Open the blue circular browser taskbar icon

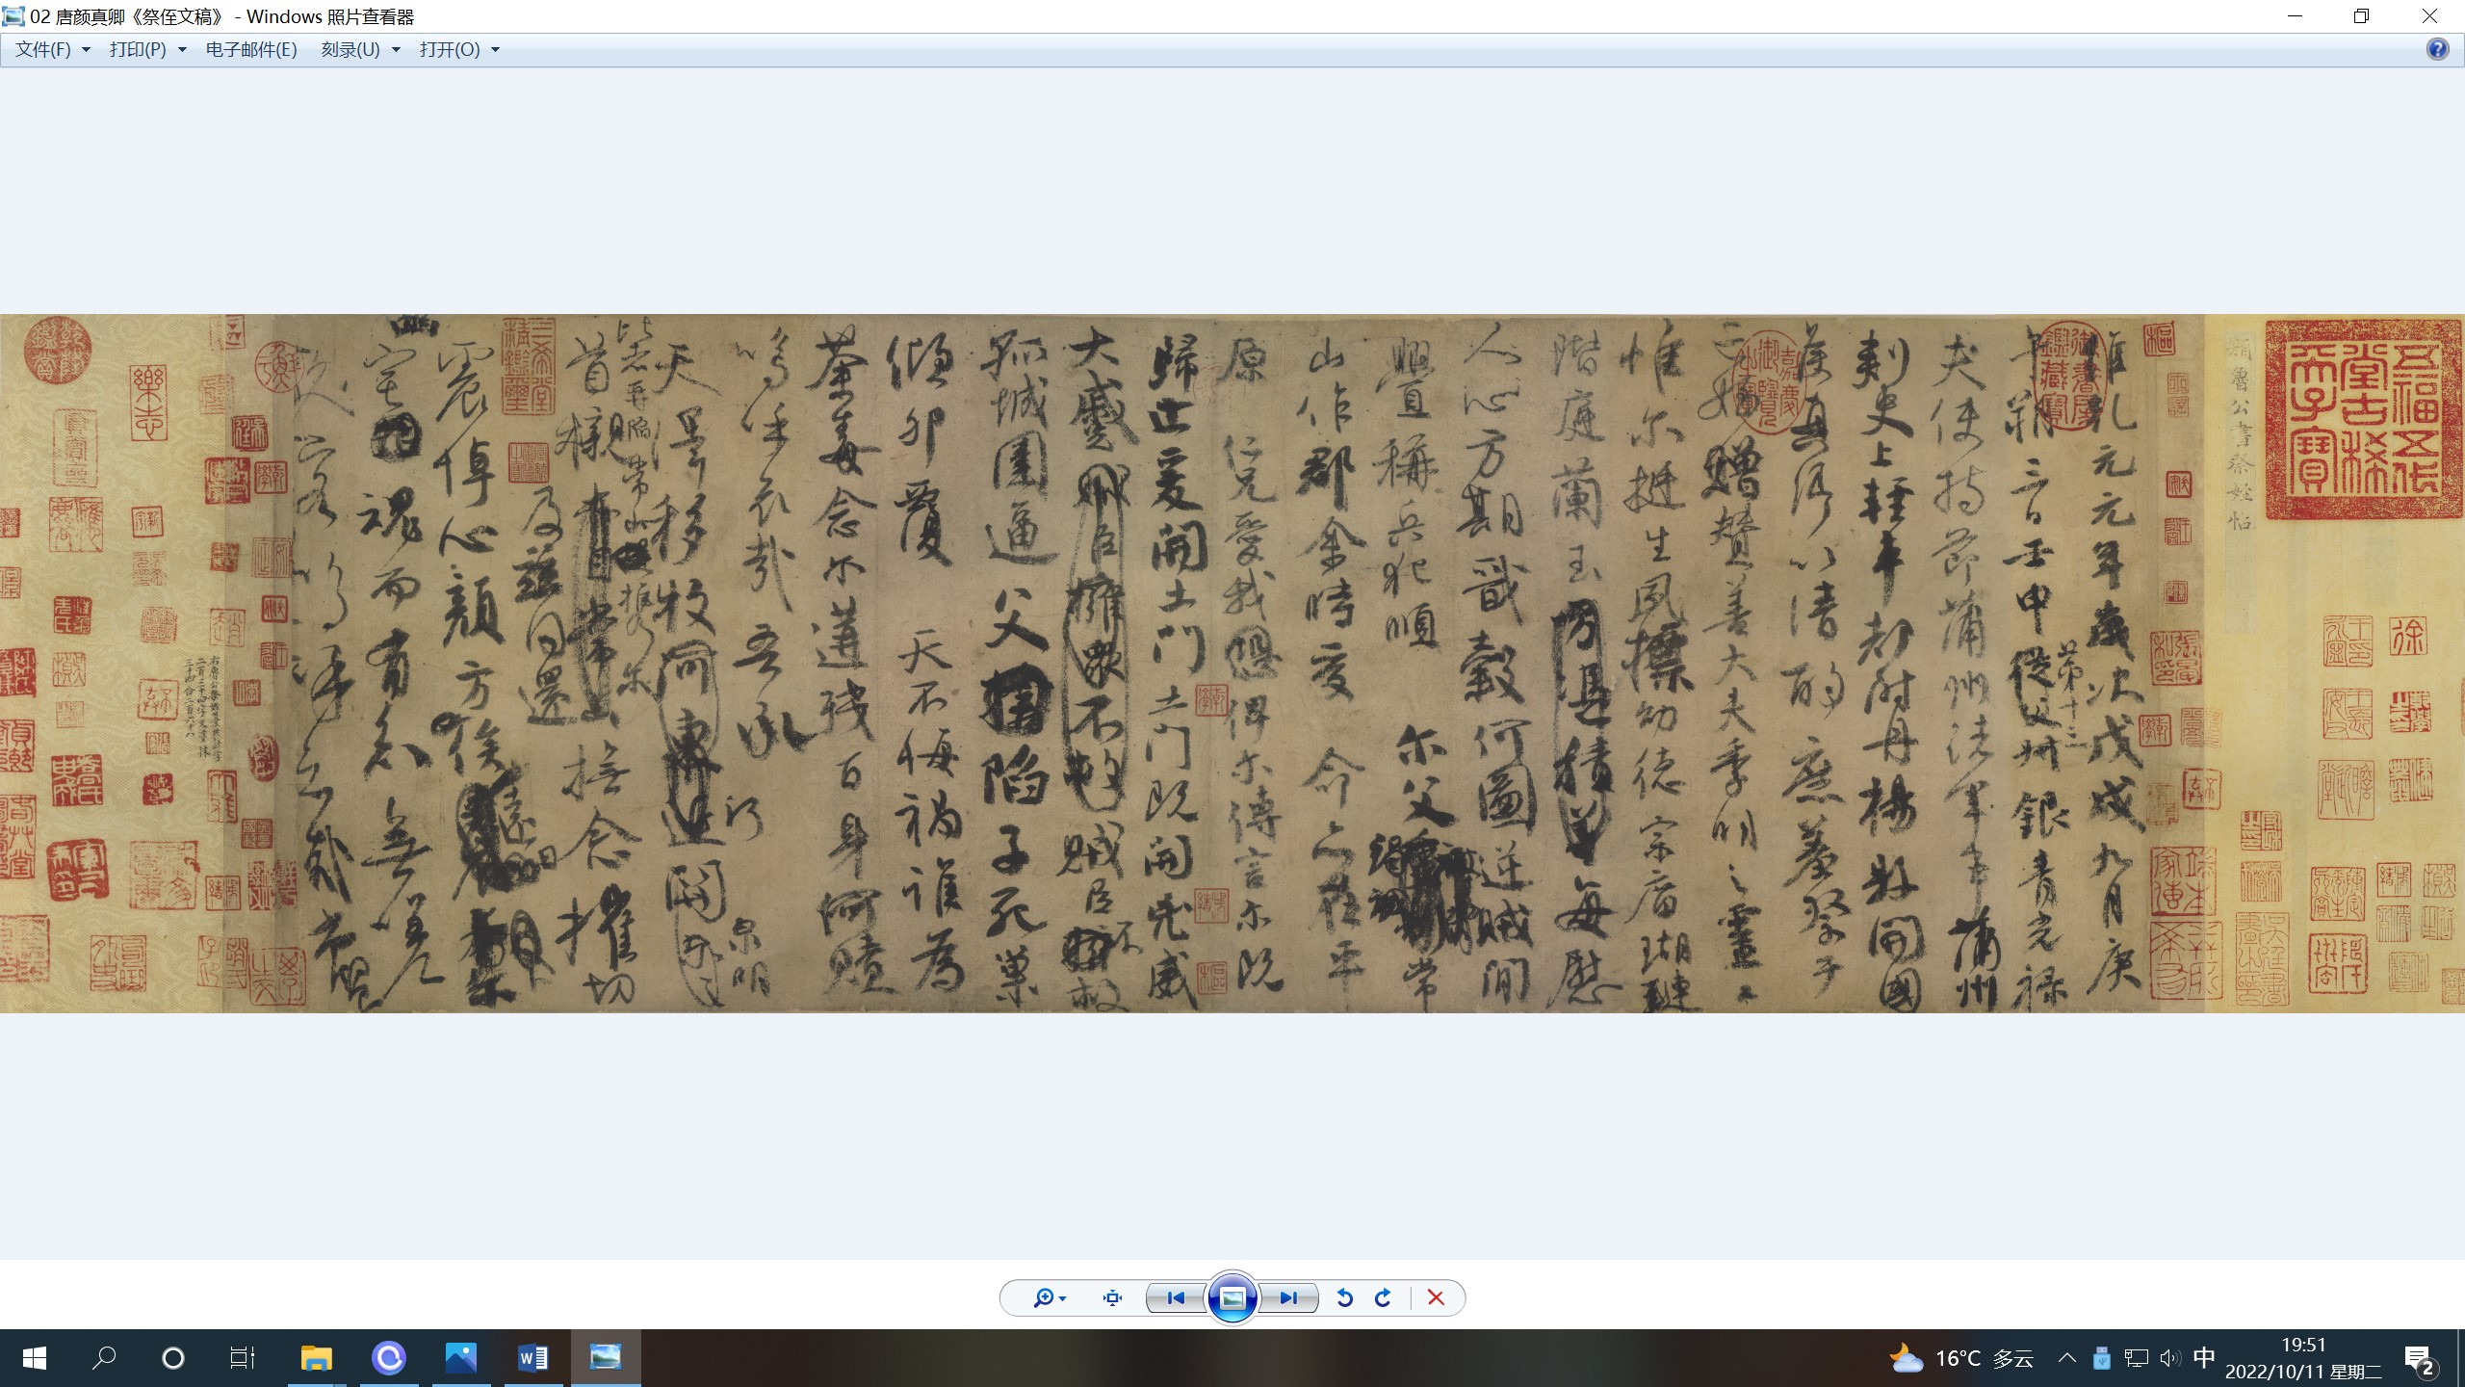click(x=389, y=1358)
